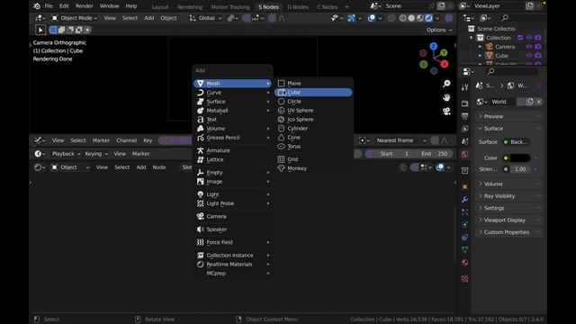Click the Surface Background shader button
This screenshot has width=576, height=324.
pos(517,142)
